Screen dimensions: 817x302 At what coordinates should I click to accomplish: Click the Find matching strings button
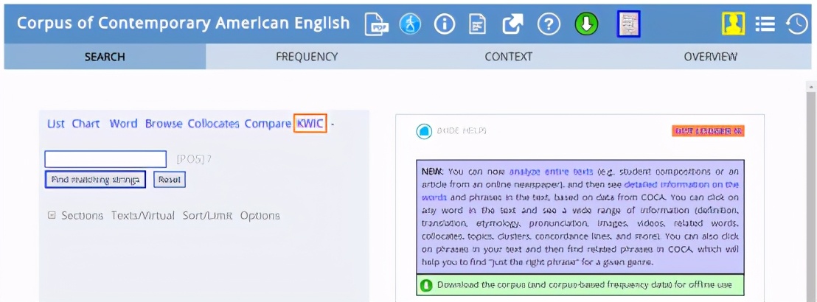pos(95,180)
